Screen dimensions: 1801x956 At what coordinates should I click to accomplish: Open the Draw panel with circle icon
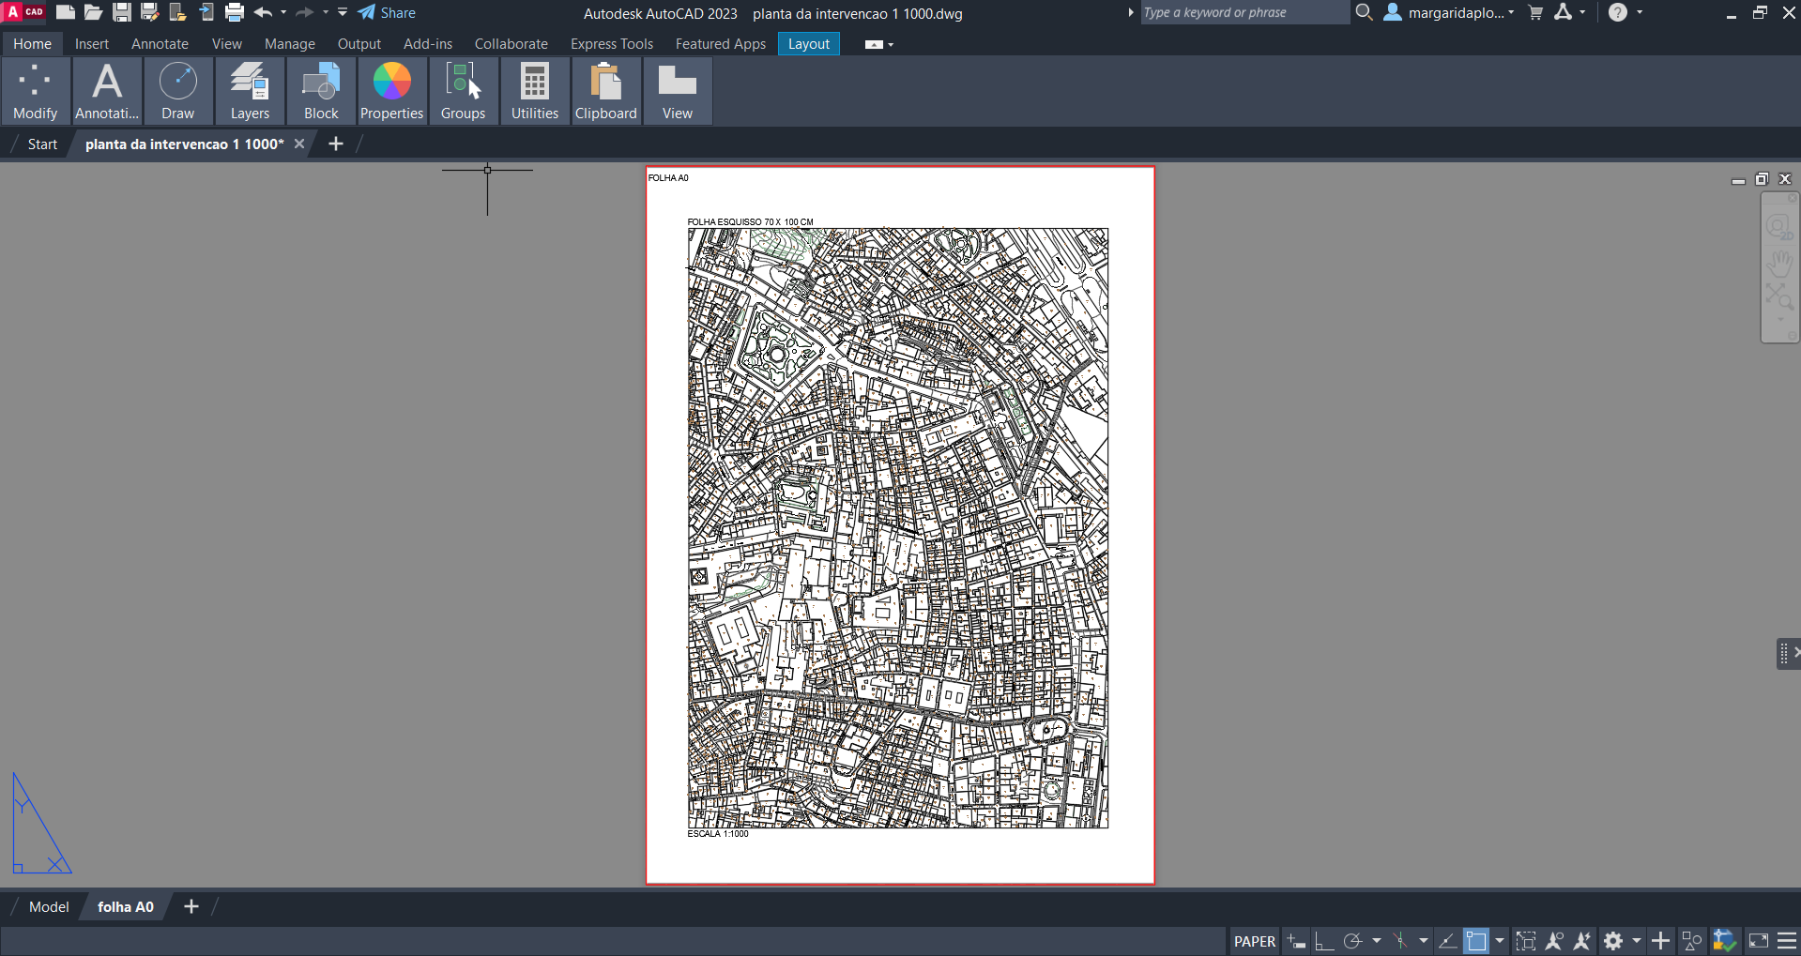177,91
